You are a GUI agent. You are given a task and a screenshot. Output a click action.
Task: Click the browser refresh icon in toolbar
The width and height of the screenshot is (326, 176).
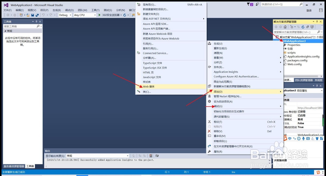(125, 15)
